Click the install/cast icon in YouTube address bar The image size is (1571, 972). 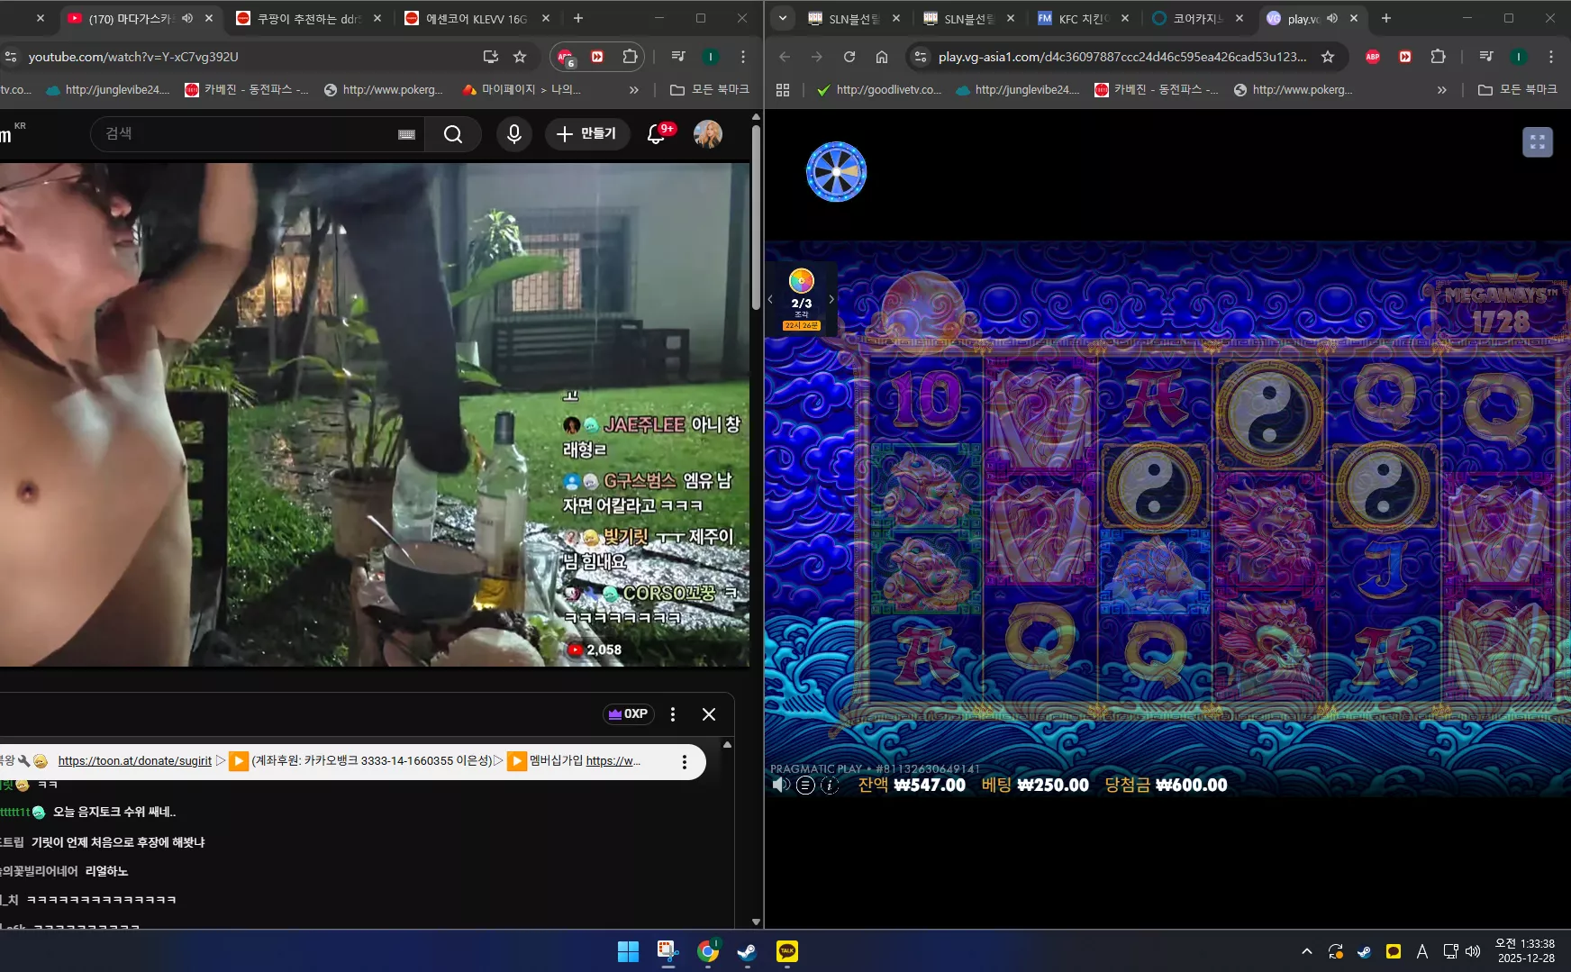click(491, 57)
